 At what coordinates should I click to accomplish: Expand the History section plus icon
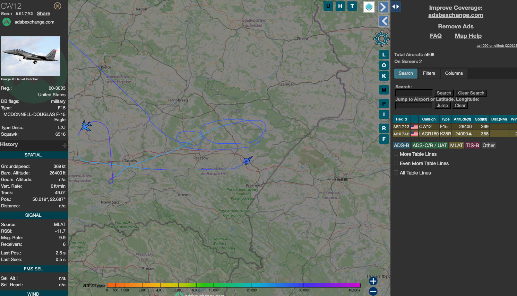pos(64,145)
